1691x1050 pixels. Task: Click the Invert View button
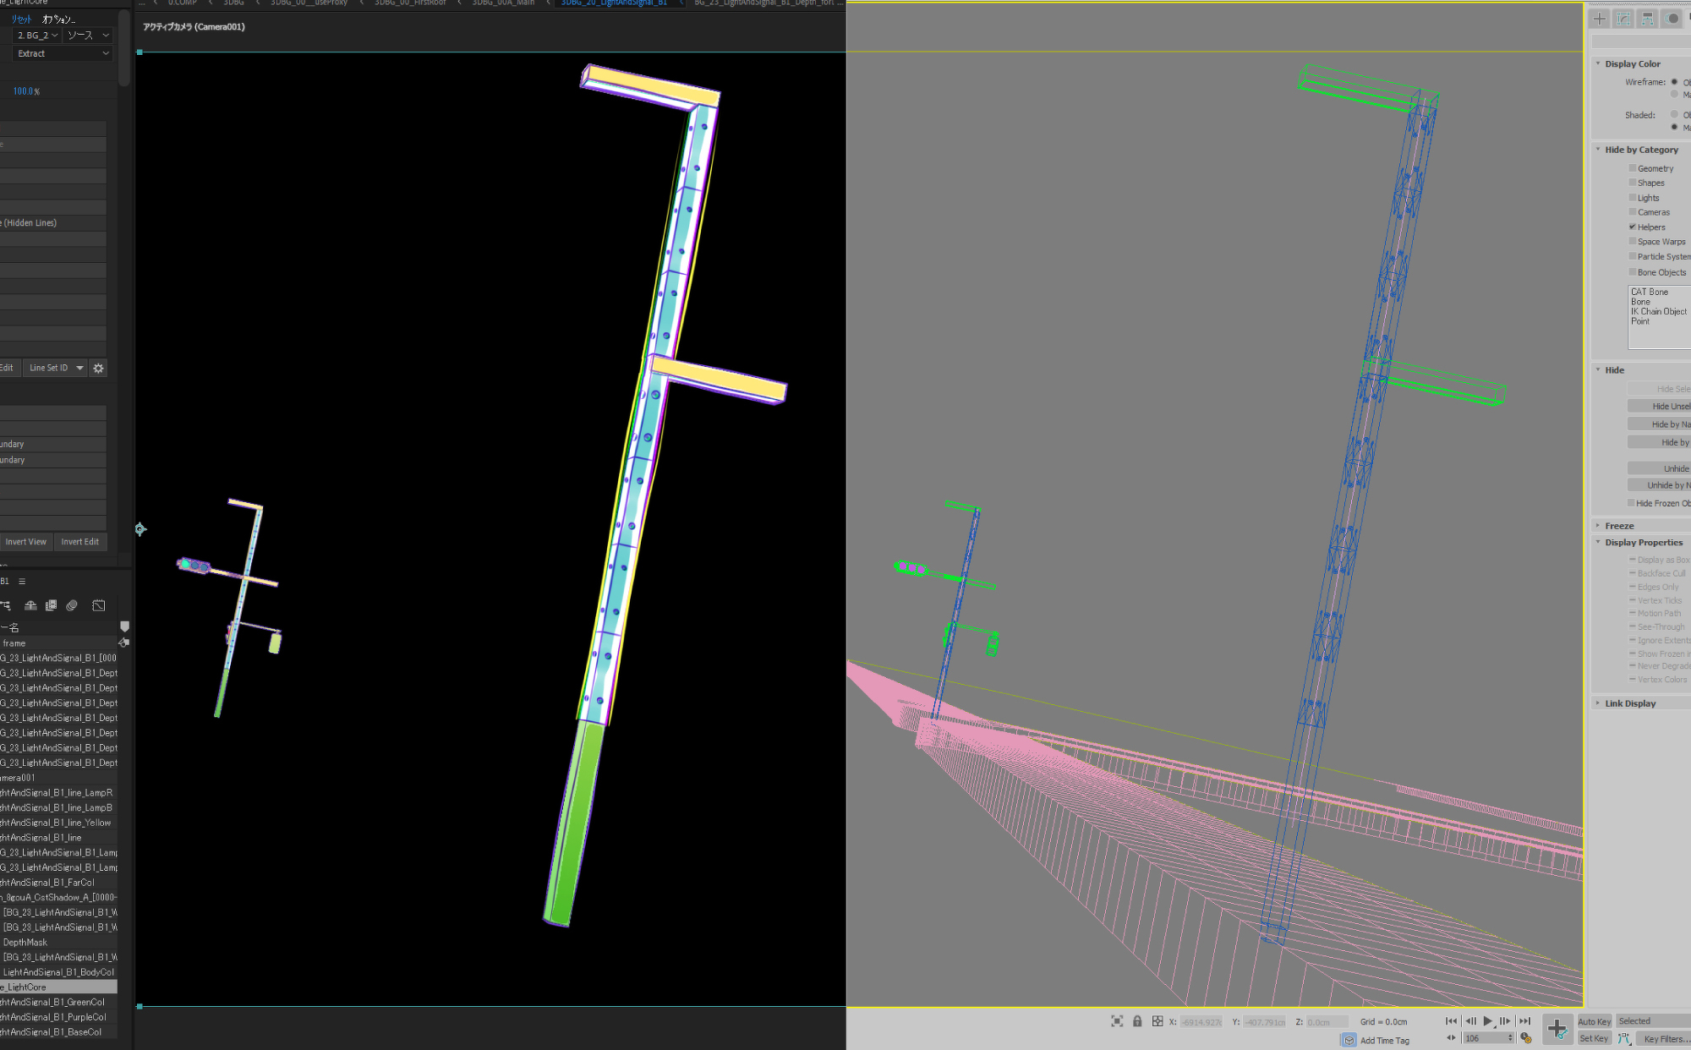(x=26, y=542)
